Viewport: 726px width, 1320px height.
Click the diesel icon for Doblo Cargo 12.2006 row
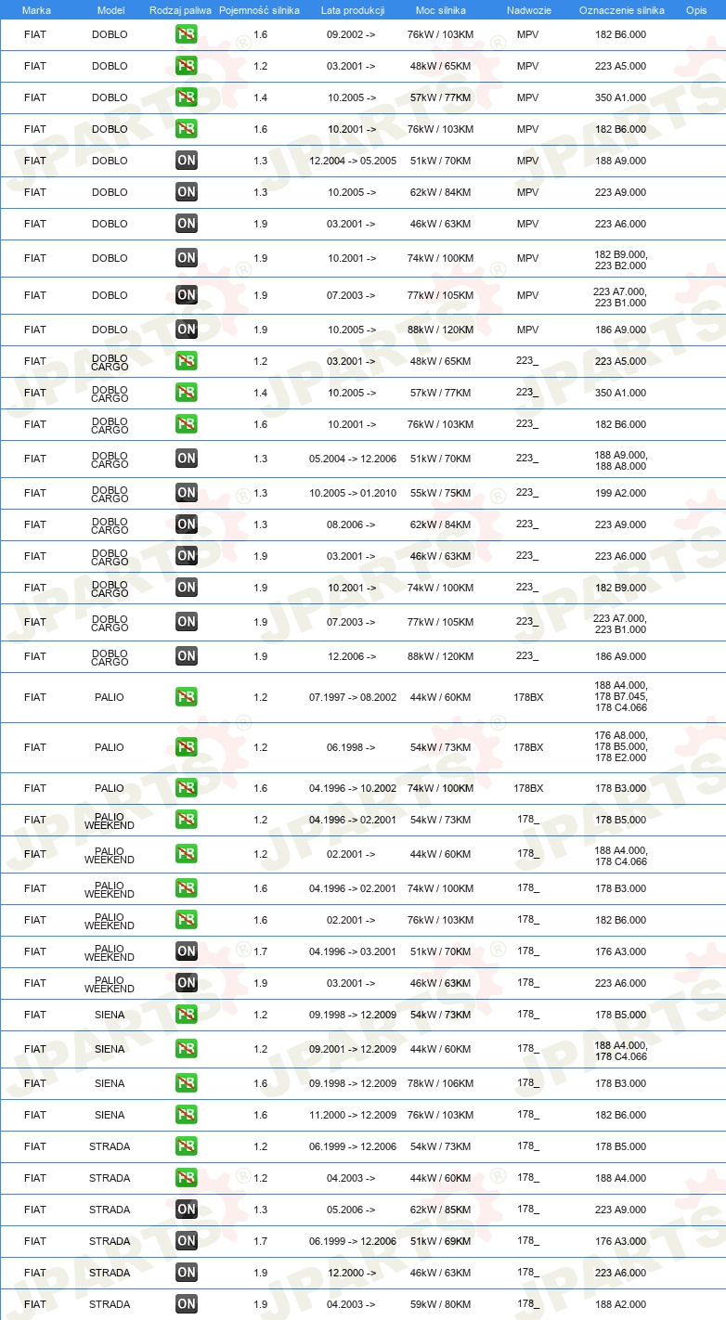click(x=187, y=656)
